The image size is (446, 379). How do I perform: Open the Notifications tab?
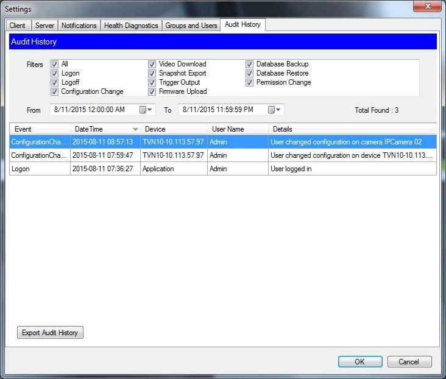pyautogui.click(x=79, y=26)
